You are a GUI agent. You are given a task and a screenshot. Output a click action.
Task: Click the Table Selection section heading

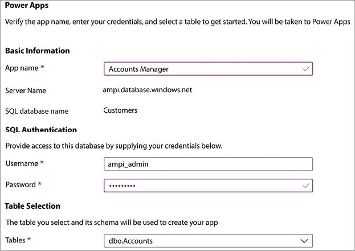(32, 206)
